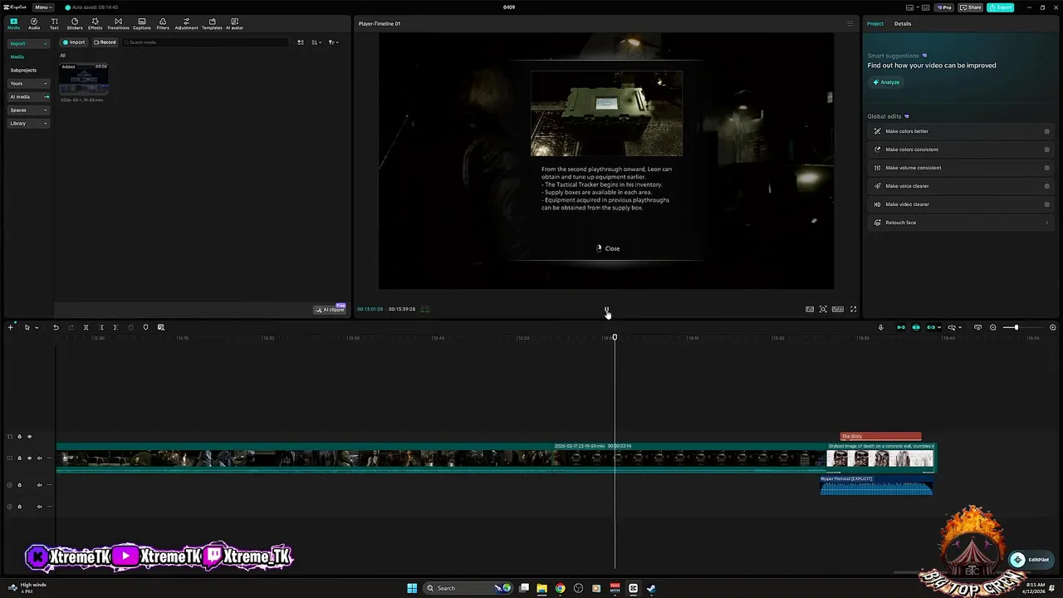Click the player ratio icon
The image size is (1063, 598).
pos(838,309)
